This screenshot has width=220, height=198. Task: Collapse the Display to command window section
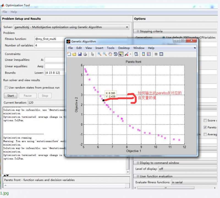138,163
